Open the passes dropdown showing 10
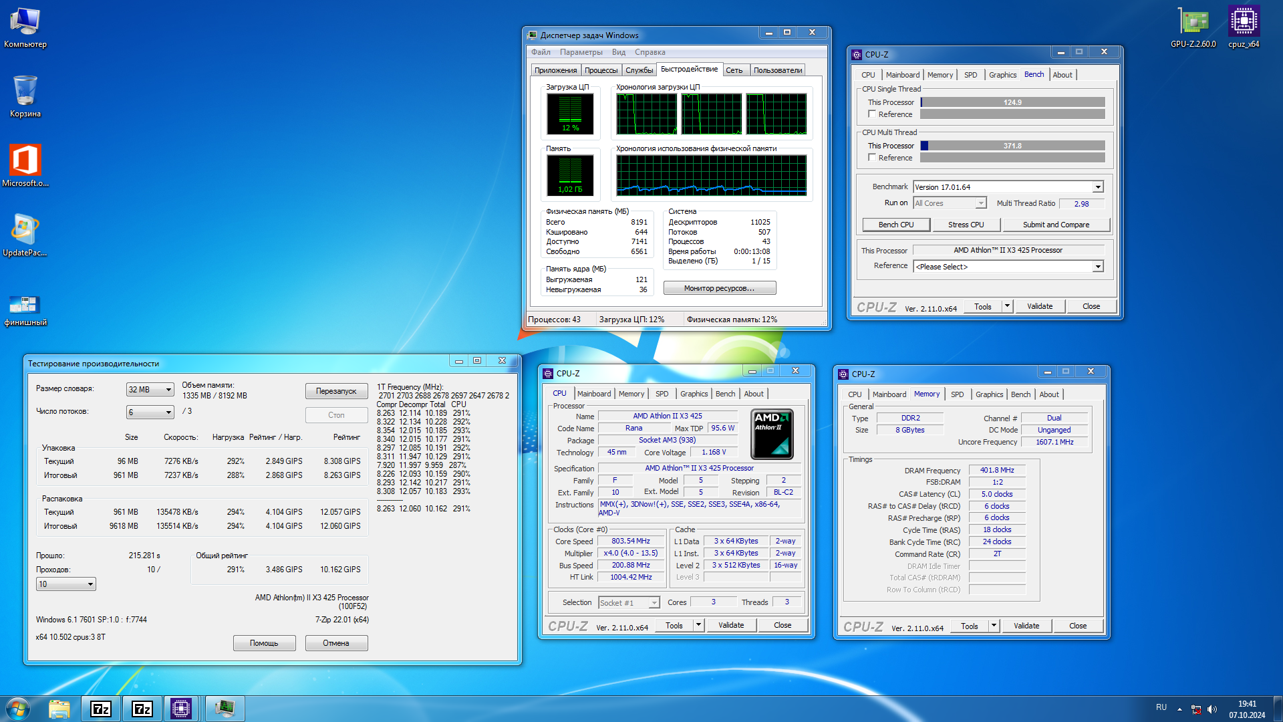The width and height of the screenshot is (1283, 722). [66, 584]
